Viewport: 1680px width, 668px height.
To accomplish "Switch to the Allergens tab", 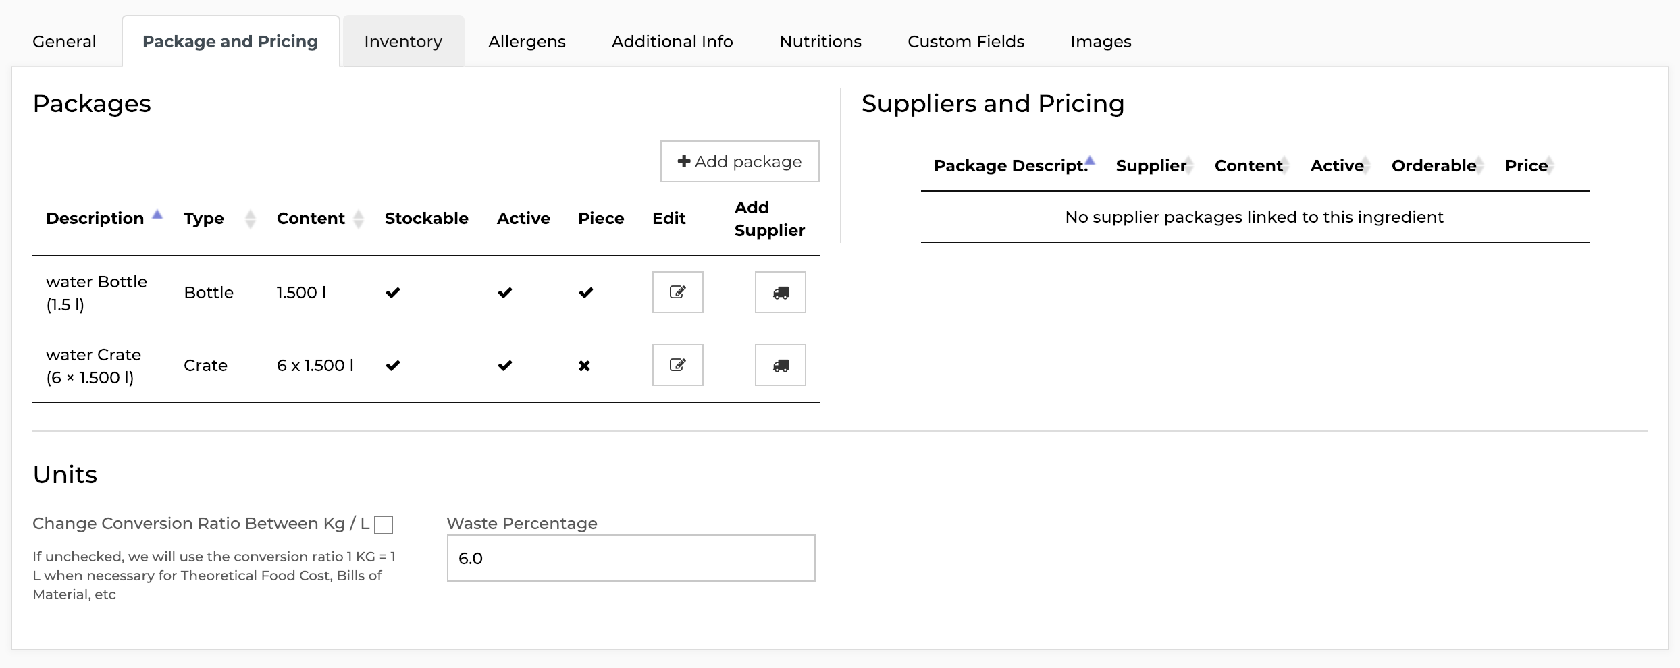I will (526, 41).
